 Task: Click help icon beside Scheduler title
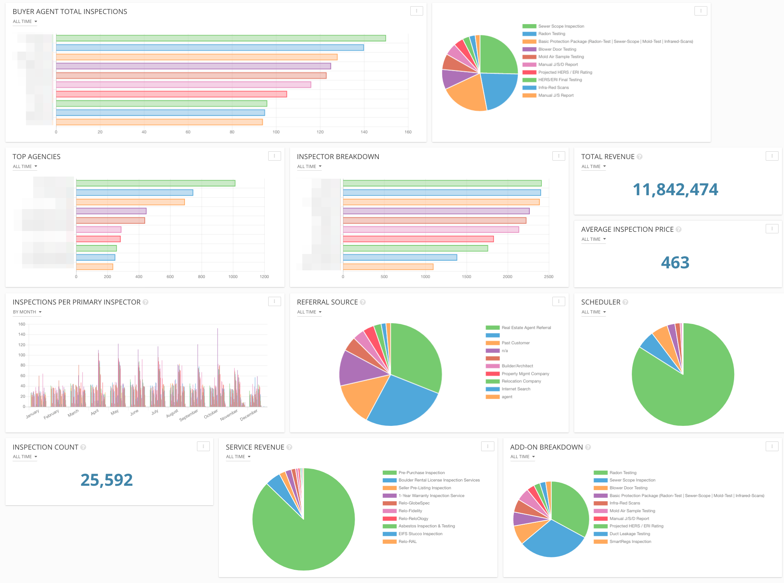[x=626, y=302]
